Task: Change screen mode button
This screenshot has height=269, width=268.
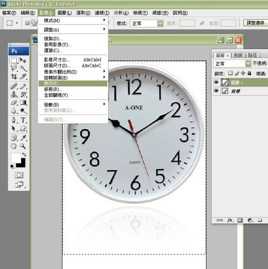Action: [19, 184]
